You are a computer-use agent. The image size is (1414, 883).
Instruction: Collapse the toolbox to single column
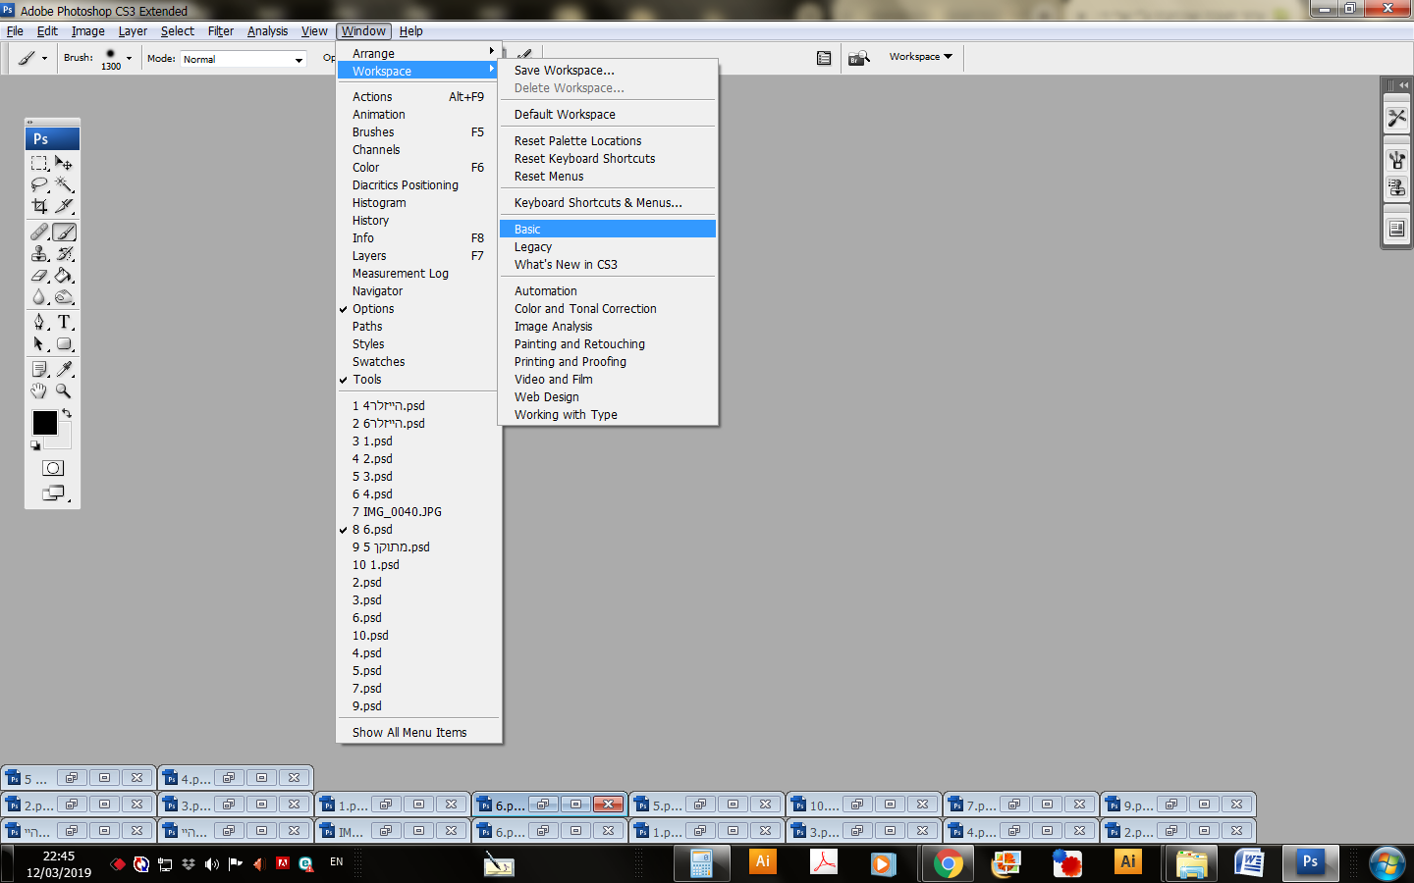(x=30, y=123)
